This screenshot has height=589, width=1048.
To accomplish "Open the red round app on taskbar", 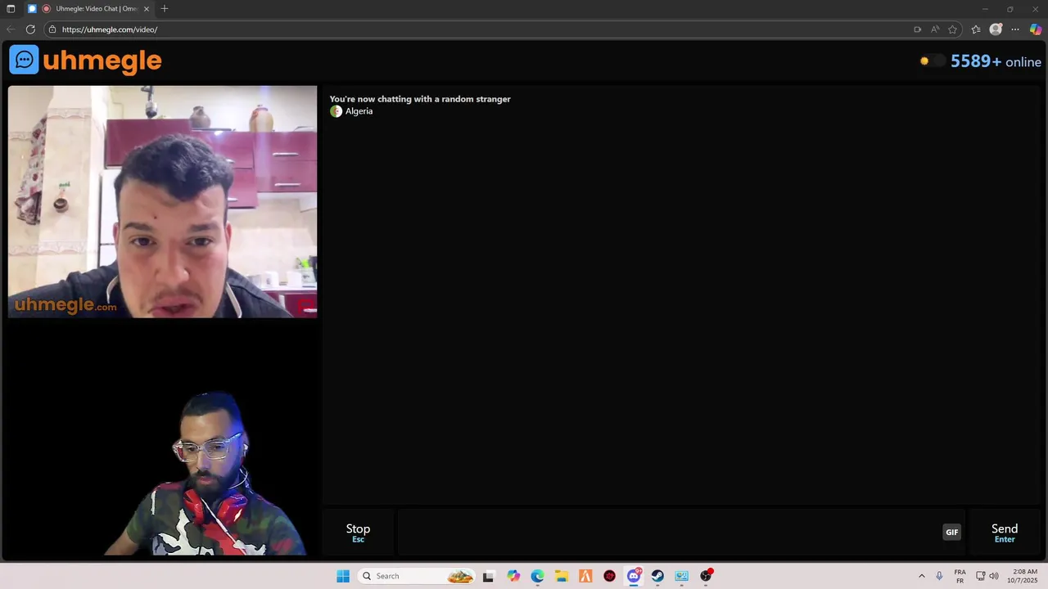I will click(x=609, y=576).
